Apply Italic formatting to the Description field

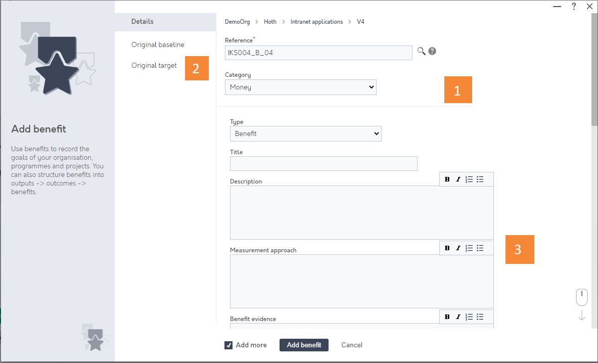pyautogui.click(x=458, y=179)
